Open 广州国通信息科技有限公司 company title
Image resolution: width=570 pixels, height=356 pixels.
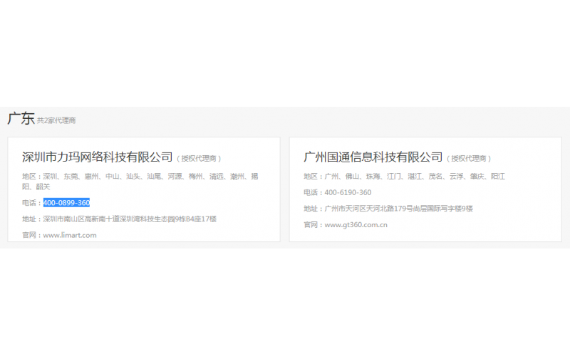point(373,157)
